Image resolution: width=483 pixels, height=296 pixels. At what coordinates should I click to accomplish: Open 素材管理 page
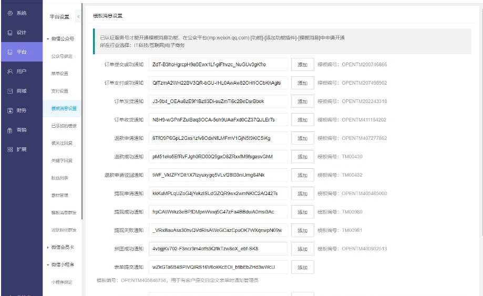[60, 195]
